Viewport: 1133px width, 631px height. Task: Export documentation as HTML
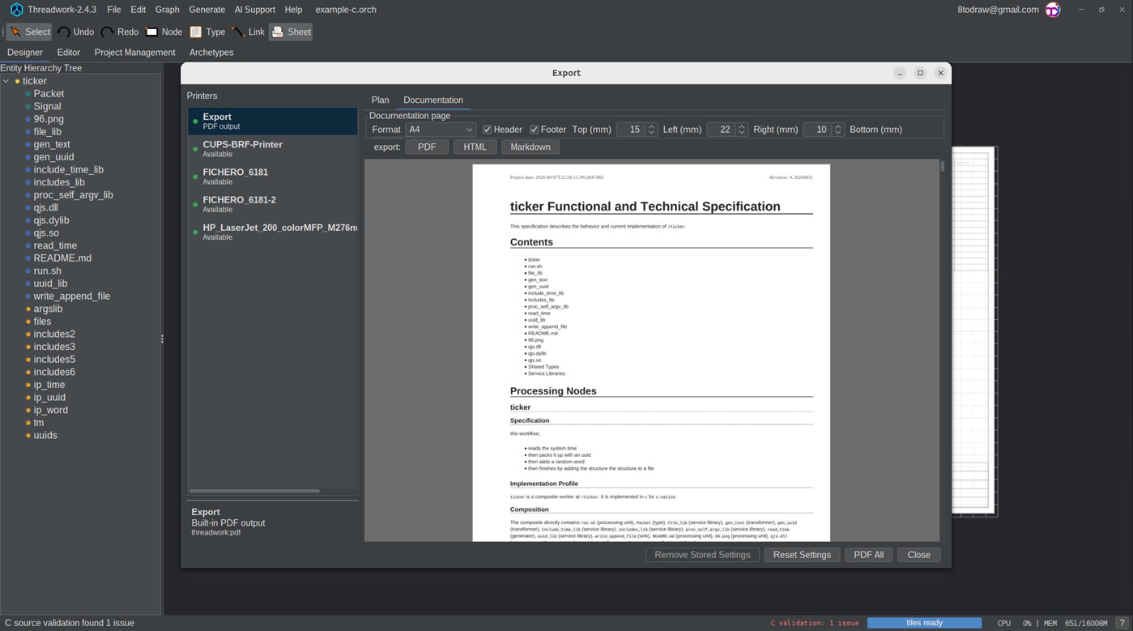tap(475, 147)
